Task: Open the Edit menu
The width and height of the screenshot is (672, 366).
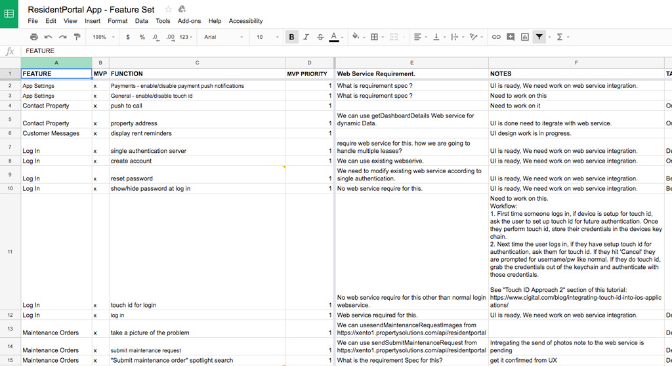Action: coord(51,21)
